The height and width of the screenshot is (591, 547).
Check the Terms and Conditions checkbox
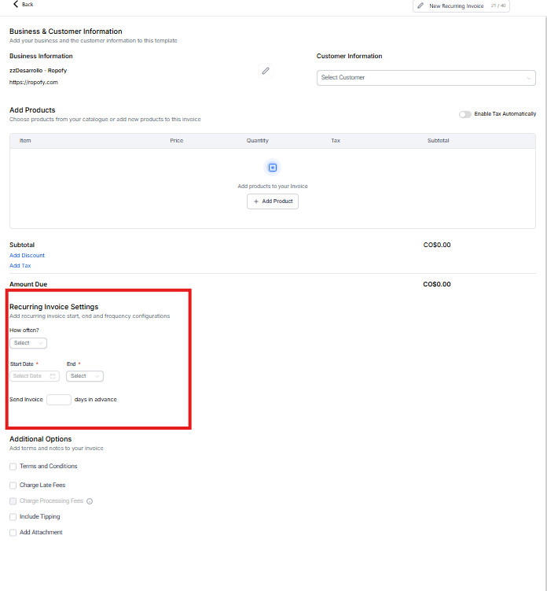13,467
